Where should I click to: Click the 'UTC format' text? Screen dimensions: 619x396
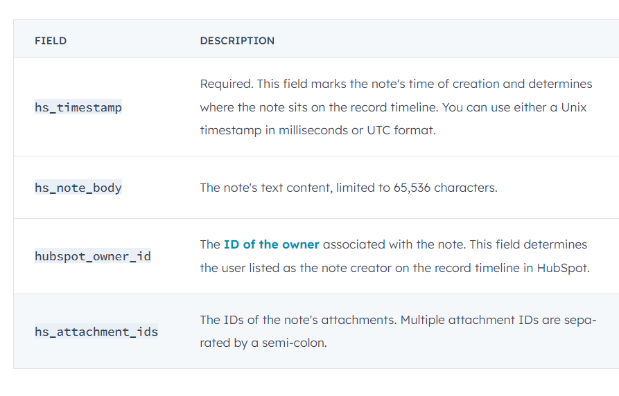click(x=400, y=130)
